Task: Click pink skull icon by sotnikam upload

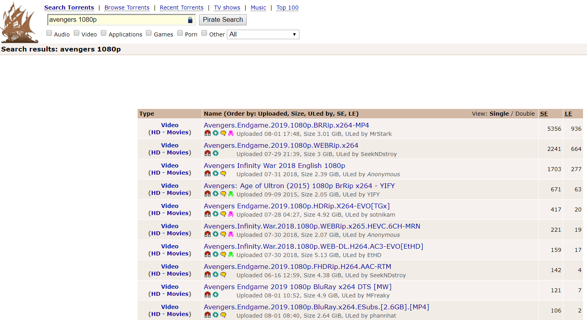Action: click(231, 214)
